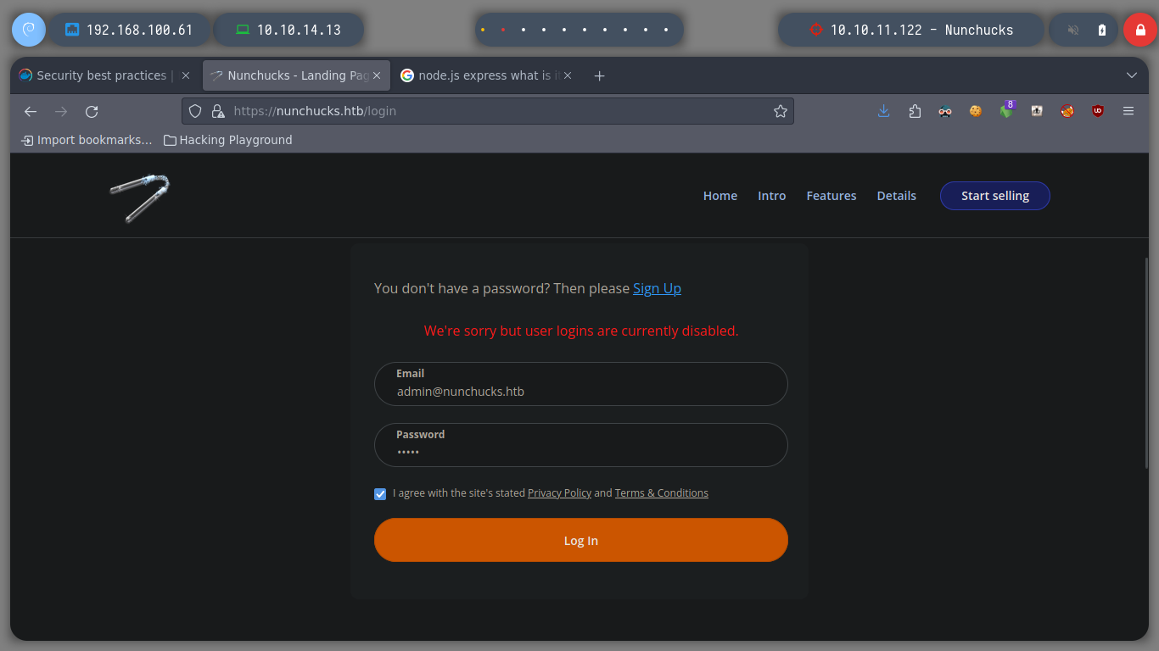Bookmark this page with the star icon
Image resolution: width=1159 pixels, height=651 pixels.
pyautogui.click(x=781, y=111)
